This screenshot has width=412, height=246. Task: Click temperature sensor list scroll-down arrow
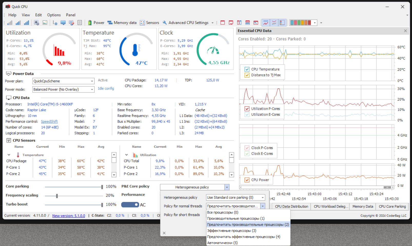114,175
